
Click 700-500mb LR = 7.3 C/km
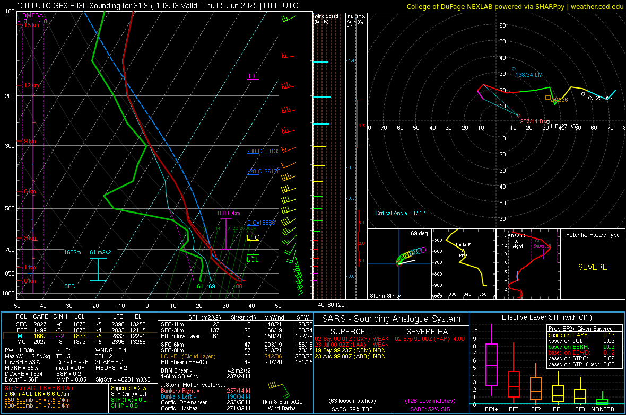tap(37, 405)
